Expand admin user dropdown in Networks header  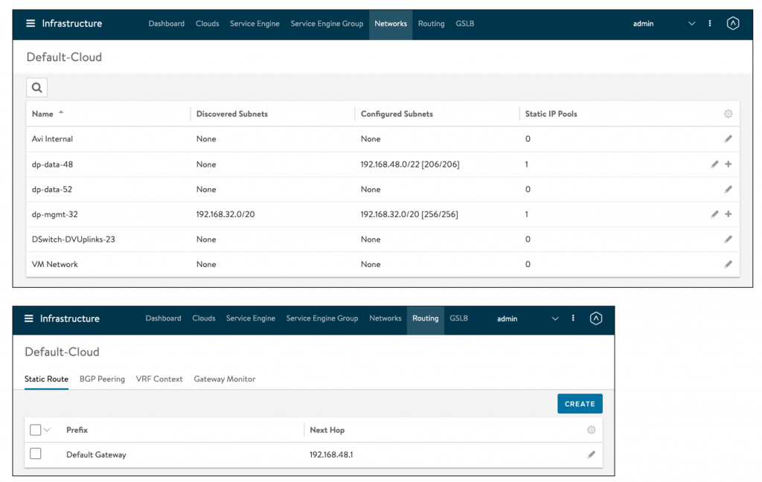pos(691,24)
